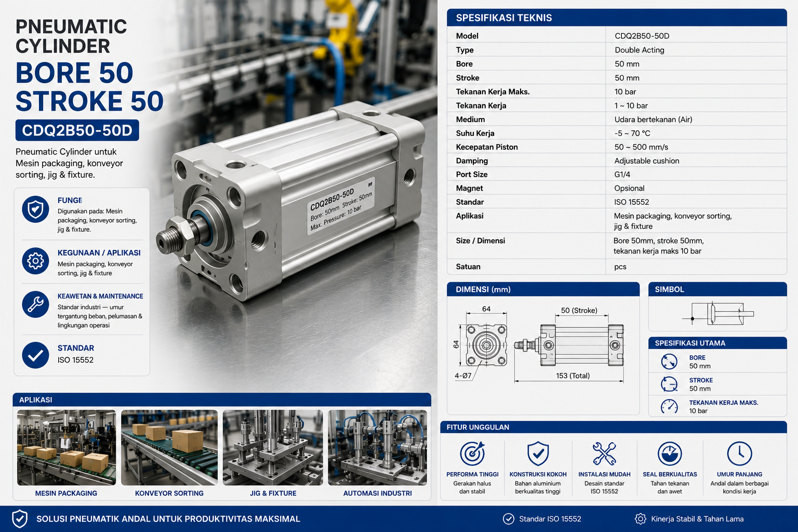This screenshot has width=798, height=532.
Task: Click the Performa Tinggi feature title
Action: [472, 474]
